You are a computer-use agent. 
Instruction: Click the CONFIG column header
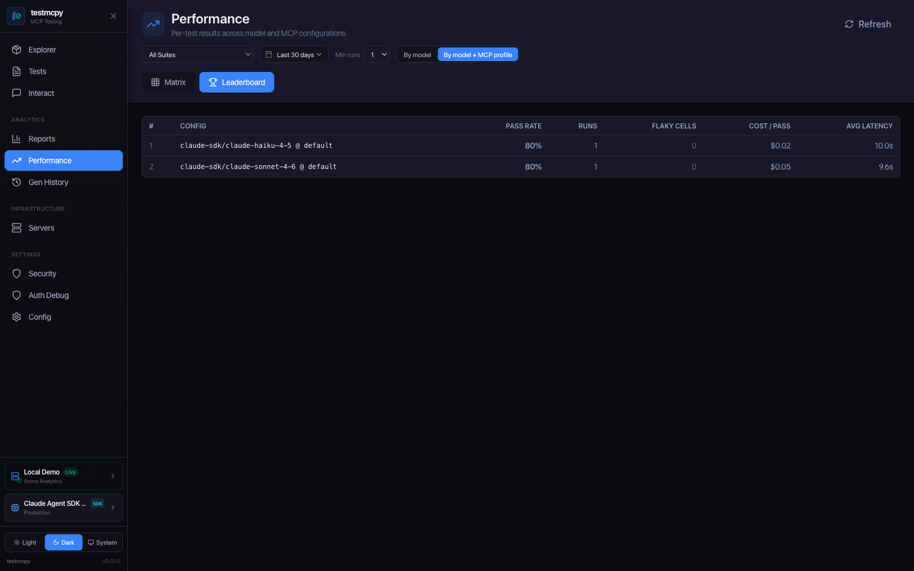click(x=193, y=126)
